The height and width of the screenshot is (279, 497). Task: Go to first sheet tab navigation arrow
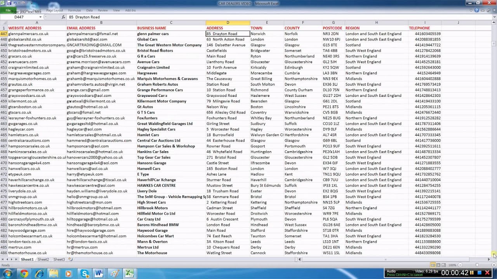[x=3, y=260]
